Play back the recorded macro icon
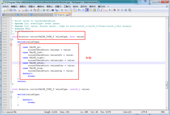 pyautogui.click(x=122, y=10)
